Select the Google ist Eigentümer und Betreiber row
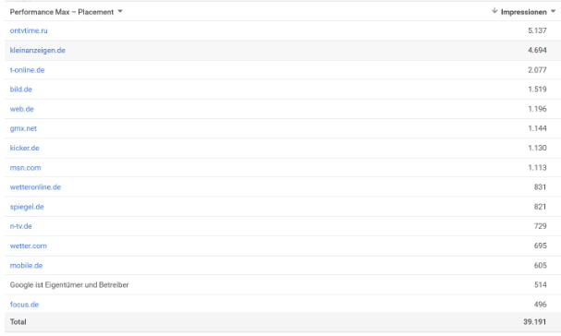This screenshot has height=336, width=561. tap(283, 285)
